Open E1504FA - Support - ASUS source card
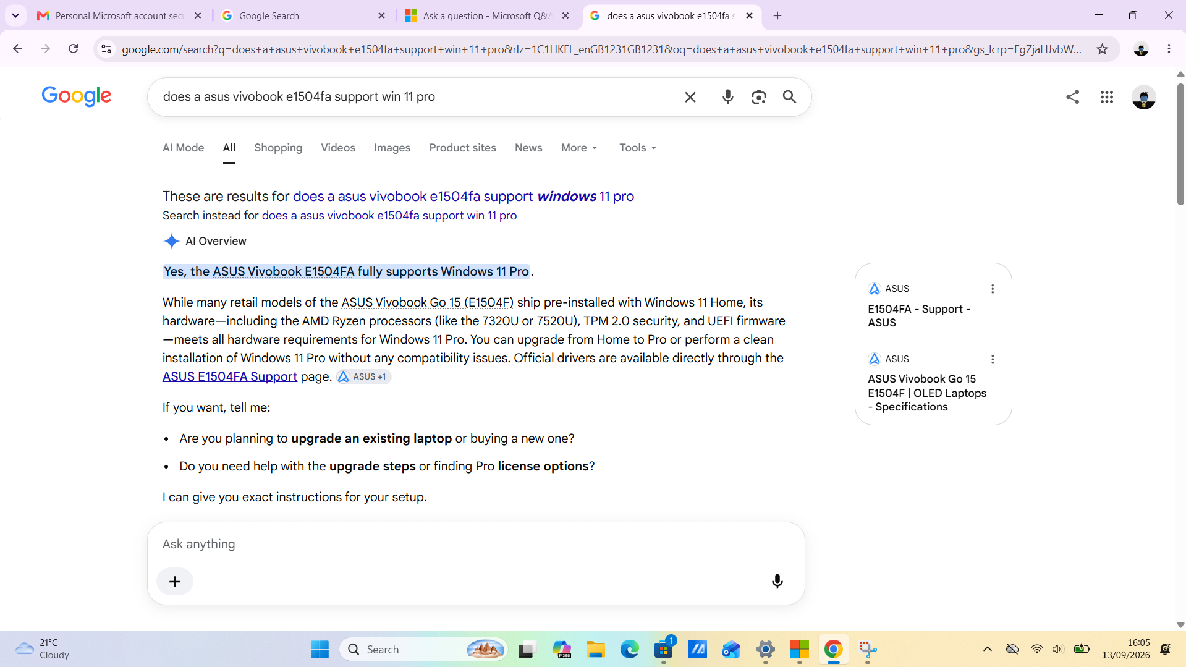 [919, 316]
